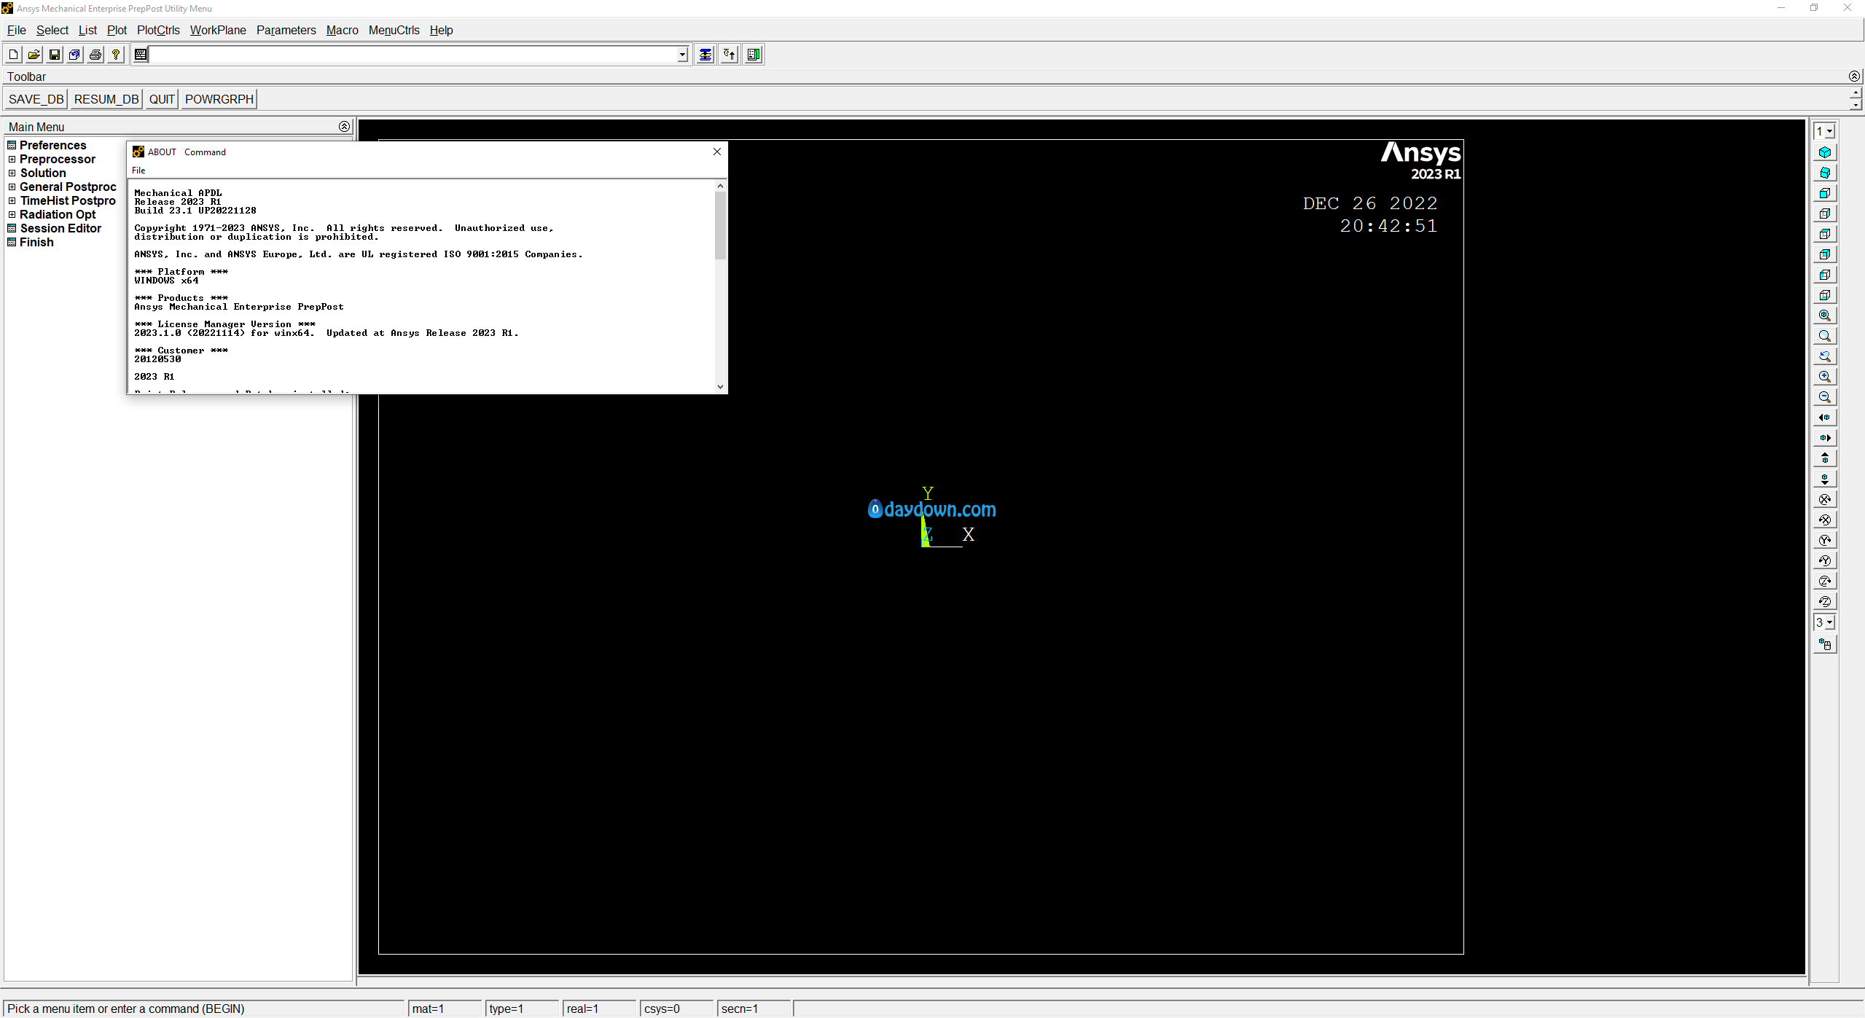Click the SAVE_DB toolbar button
The width and height of the screenshot is (1865, 1018).
pyautogui.click(x=36, y=99)
